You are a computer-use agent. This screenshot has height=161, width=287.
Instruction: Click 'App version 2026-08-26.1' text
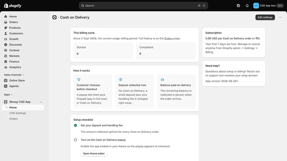[x=222, y=81]
